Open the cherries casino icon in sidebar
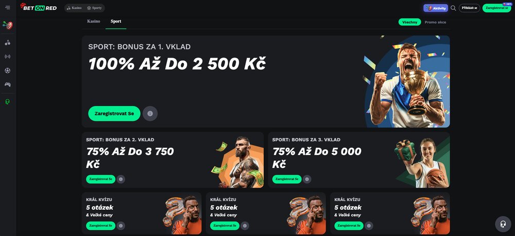This screenshot has height=236, width=515. 8,43
